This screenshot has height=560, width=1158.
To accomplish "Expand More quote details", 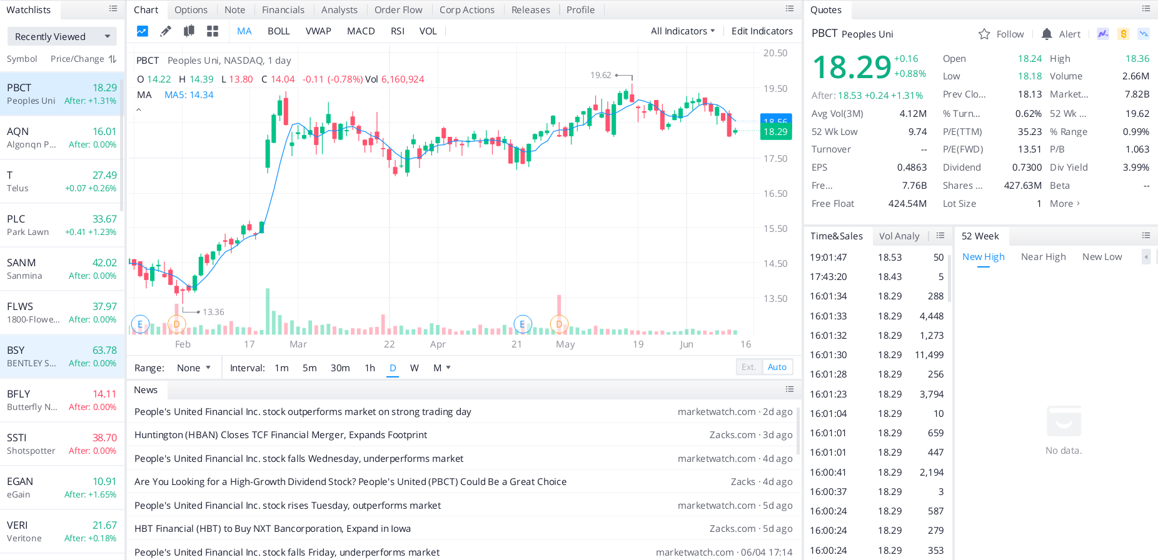I will point(1065,204).
